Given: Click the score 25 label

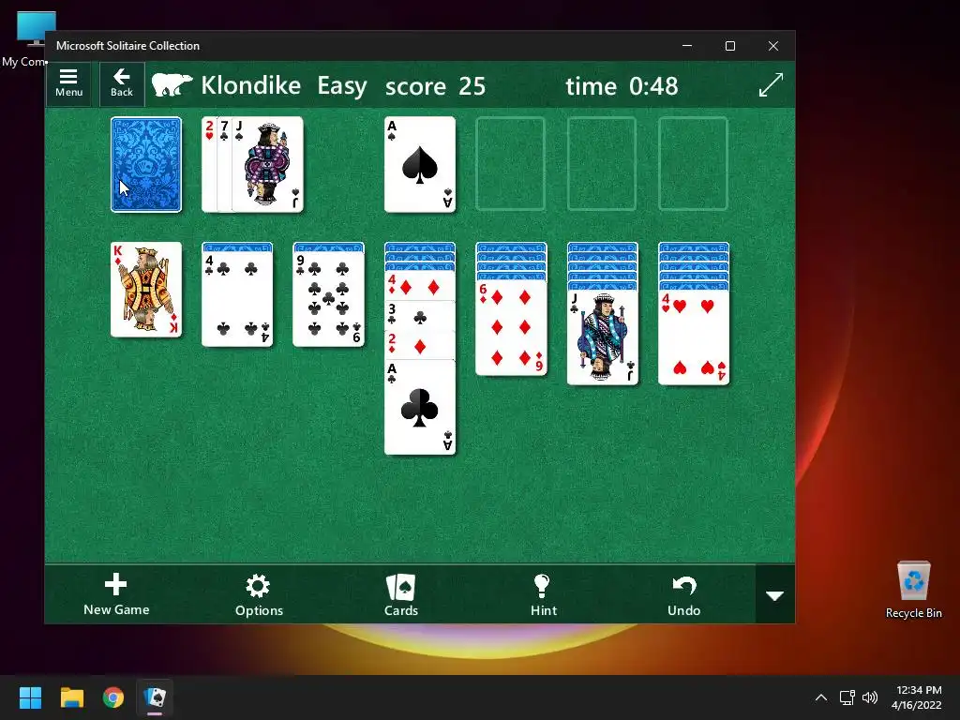Looking at the screenshot, I should pyautogui.click(x=435, y=85).
